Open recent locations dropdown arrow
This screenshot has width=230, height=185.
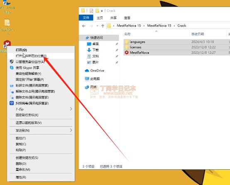[97, 26]
